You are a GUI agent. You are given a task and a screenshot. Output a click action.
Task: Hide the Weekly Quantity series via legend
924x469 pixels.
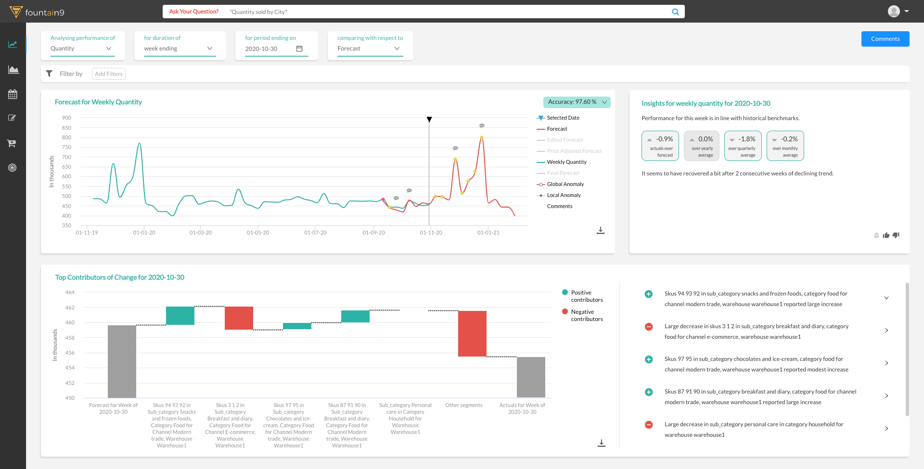(x=566, y=162)
